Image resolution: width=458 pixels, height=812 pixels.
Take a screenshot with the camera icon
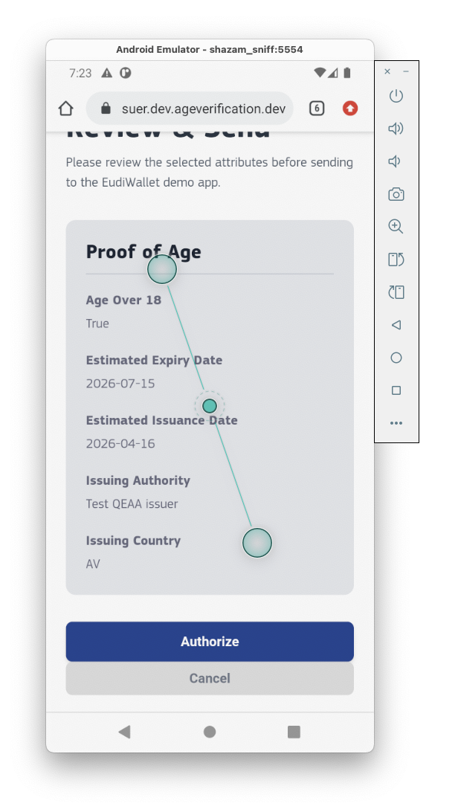pos(396,193)
